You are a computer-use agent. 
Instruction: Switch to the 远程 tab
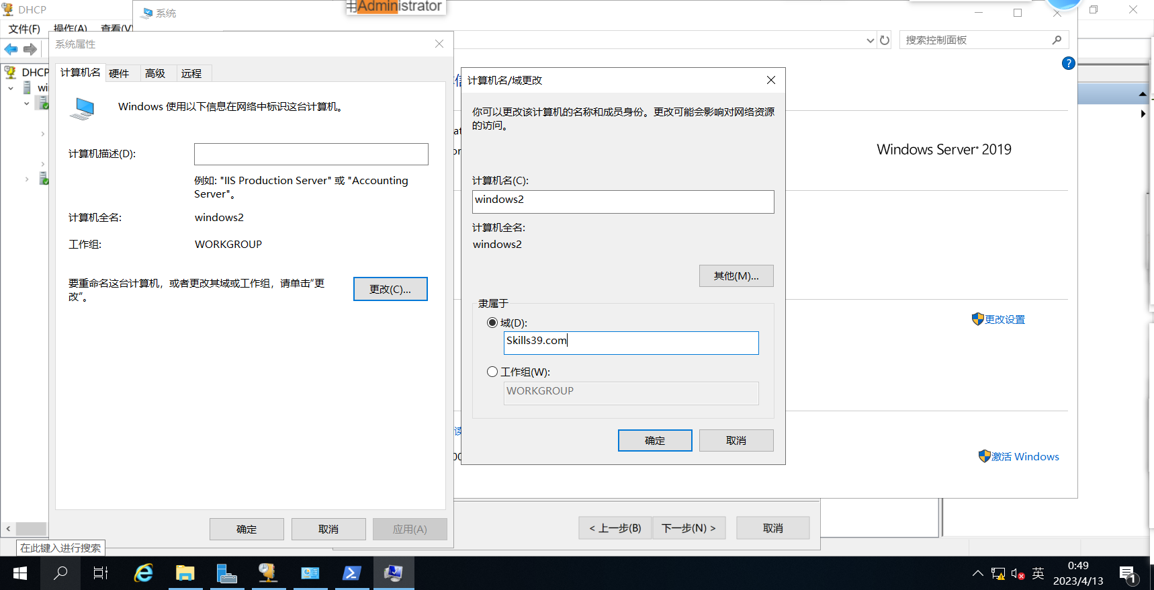pyautogui.click(x=191, y=73)
